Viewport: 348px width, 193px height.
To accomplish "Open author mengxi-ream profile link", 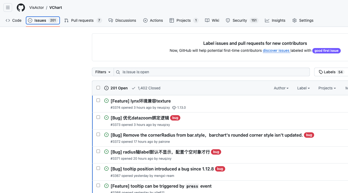I will tap(164, 176).
